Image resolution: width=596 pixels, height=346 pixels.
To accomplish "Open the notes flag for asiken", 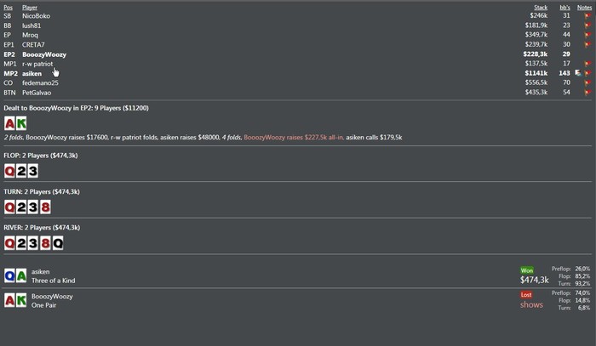I will point(587,73).
